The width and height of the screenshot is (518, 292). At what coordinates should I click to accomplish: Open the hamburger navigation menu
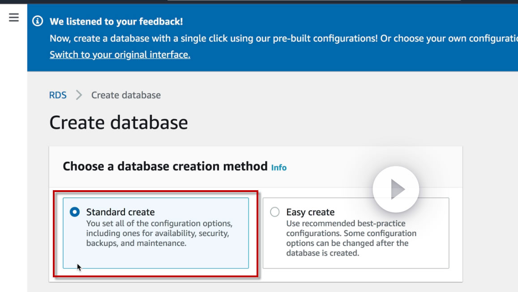point(14,17)
